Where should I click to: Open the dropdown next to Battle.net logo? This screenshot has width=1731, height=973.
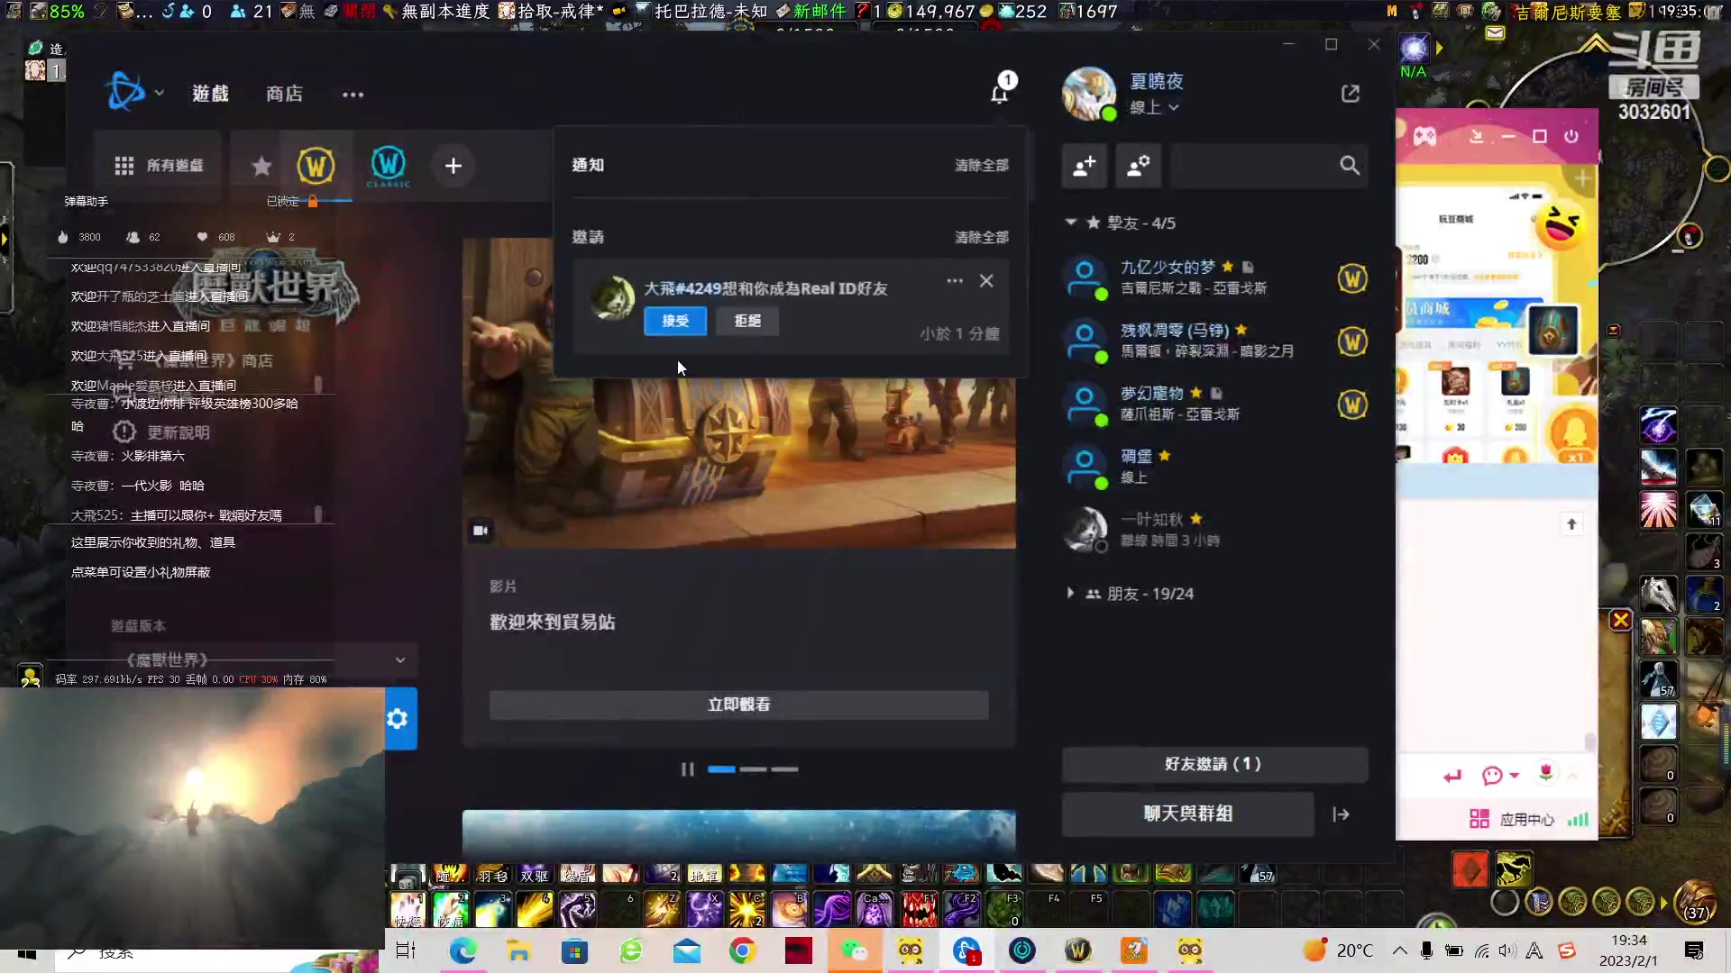160,93
